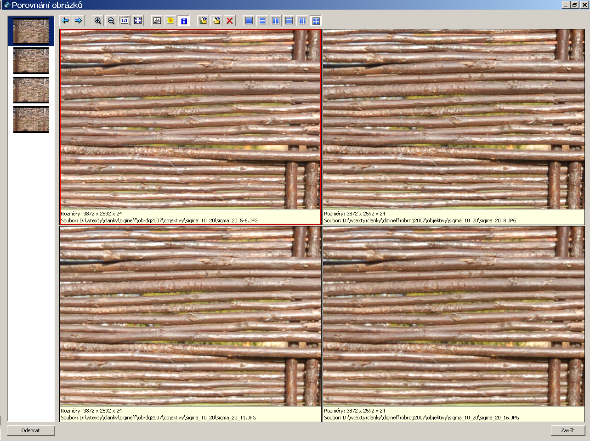Click the previous image left arrow

[65, 21]
